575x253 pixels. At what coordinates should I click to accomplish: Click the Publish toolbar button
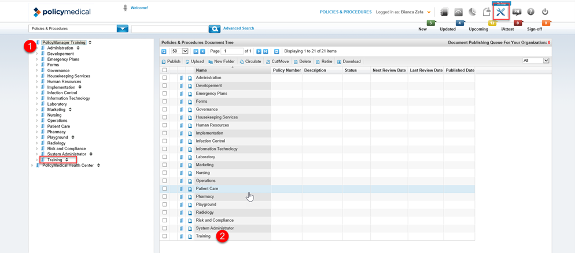point(171,61)
